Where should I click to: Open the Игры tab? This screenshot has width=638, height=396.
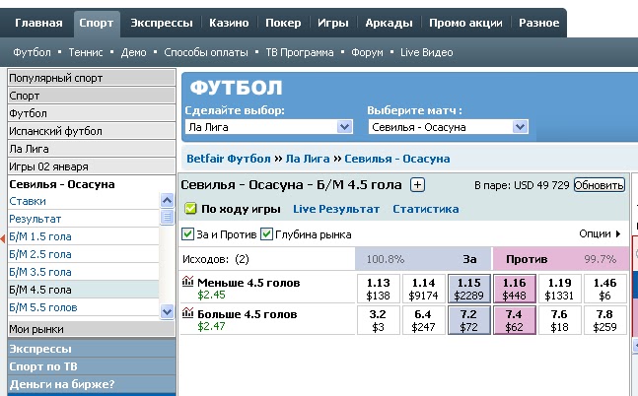click(333, 23)
